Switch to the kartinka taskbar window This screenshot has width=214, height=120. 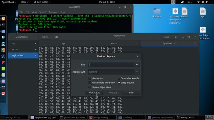tap(131, 118)
